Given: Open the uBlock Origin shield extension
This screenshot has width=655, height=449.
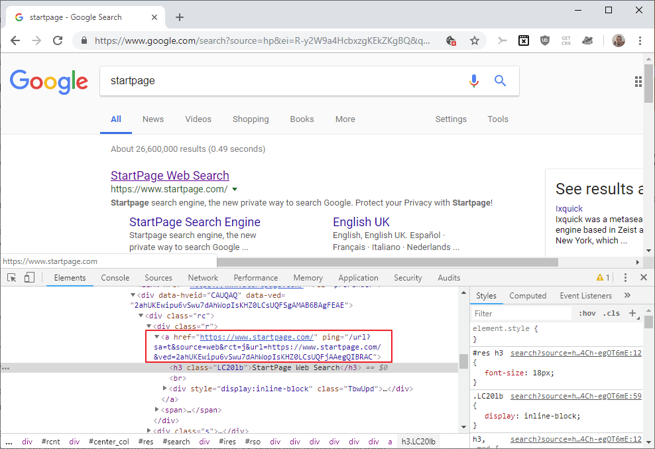Looking at the screenshot, I should click(545, 40).
